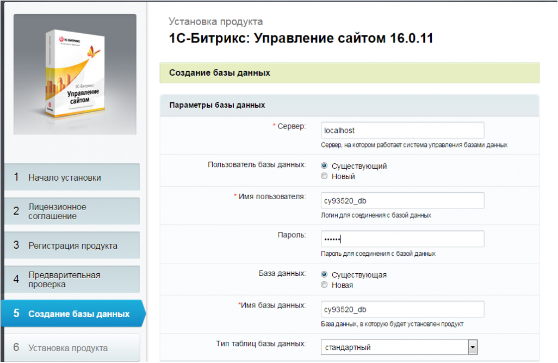Click the Имя пользователя input field
The width and height of the screenshot is (558, 363).
pyautogui.click(x=402, y=201)
